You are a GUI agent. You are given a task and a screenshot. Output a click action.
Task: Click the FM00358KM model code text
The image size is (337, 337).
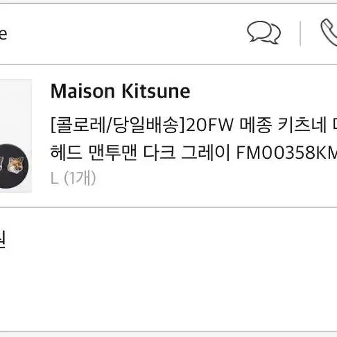[x=286, y=153]
